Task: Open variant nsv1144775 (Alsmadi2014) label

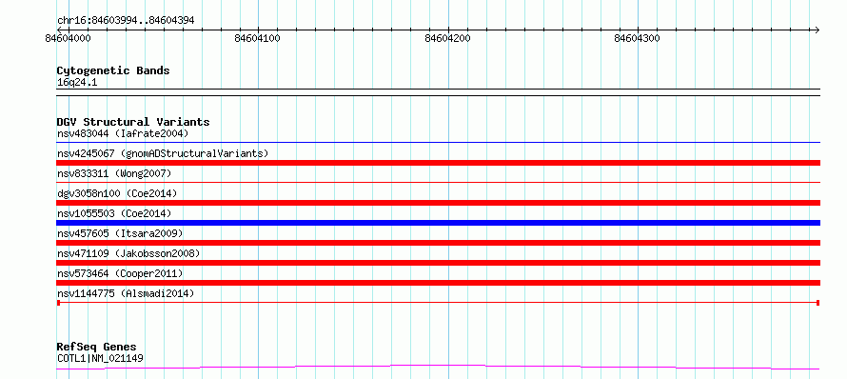Action: tap(126, 293)
